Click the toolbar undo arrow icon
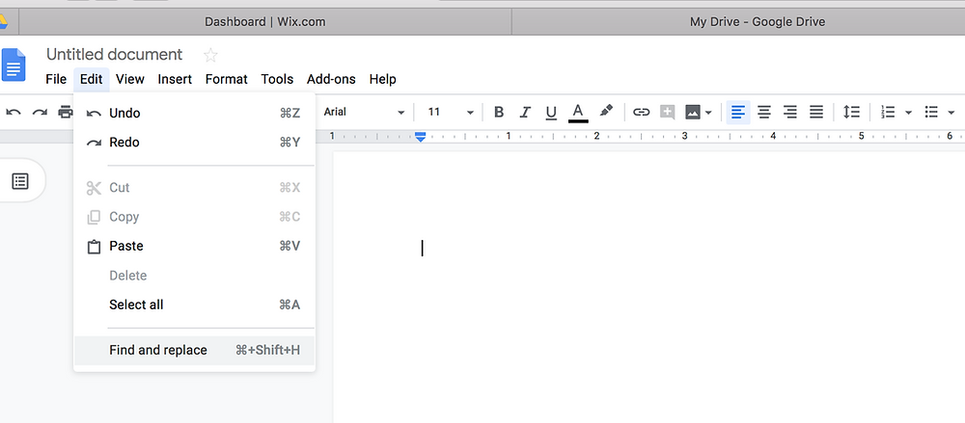965x423 pixels. pyautogui.click(x=14, y=112)
